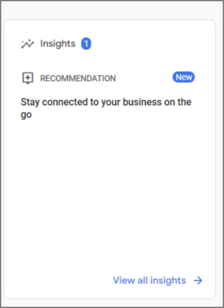Click the plus sparkle inside the recommendation icon
Screen dimensions: 224x308
click(x=28, y=77)
